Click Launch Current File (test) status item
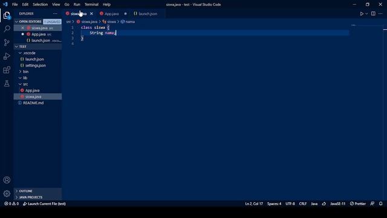The width and height of the screenshot is (387, 218). 44,203
